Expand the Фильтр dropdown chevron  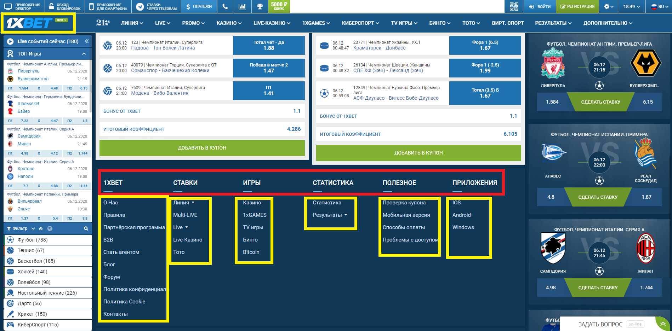tap(33, 228)
